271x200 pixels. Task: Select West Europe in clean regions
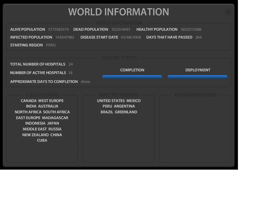(51, 101)
